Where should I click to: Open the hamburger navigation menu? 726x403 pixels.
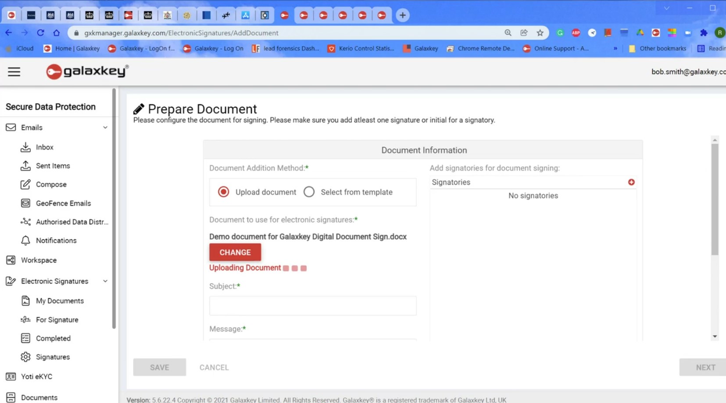click(x=14, y=71)
